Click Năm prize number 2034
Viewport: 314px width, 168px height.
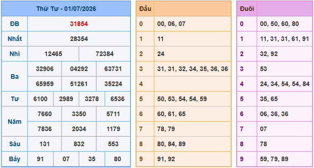tap(79, 129)
